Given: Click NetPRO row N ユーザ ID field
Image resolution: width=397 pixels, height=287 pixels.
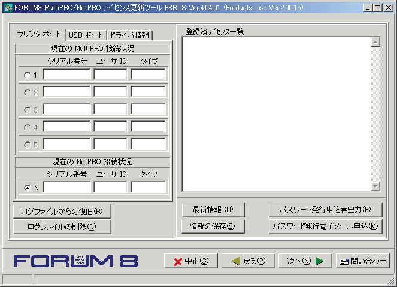Looking at the screenshot, I should pyautogui.click(x=110, y=187).
